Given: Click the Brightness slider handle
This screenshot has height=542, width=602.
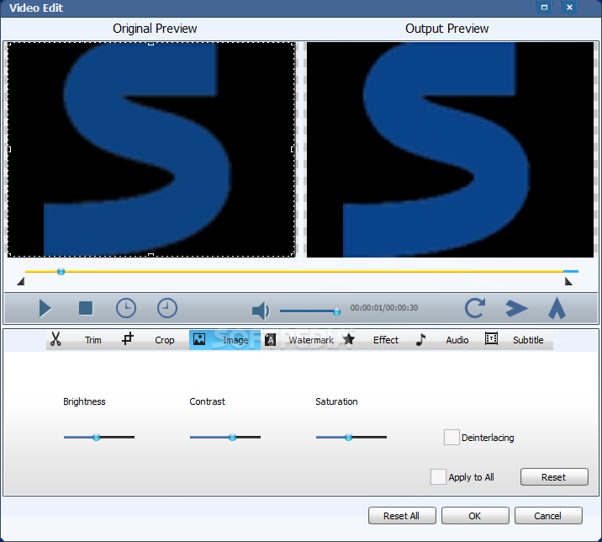Looking at the screenshot, I should pyautogui.click(x=97, y=437).
